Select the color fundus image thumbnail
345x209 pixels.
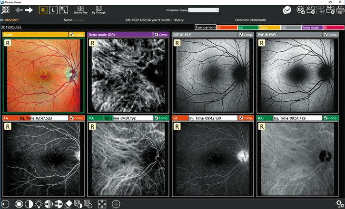[43, 76]
